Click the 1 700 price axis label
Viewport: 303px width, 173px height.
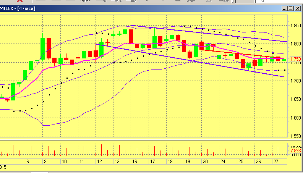point(296,81)
